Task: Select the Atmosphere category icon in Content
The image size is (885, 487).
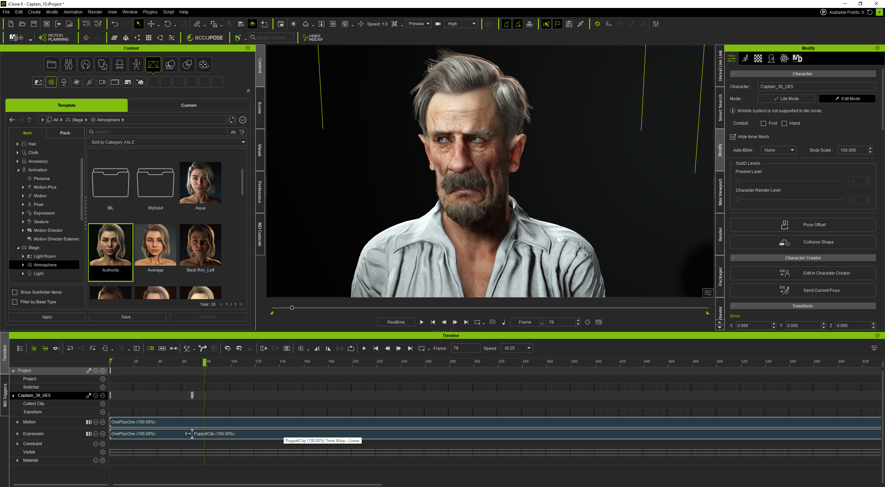Action: [x=51, y=82]
